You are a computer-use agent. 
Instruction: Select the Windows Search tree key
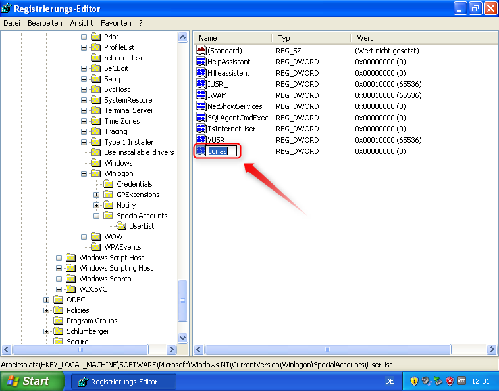click(105, 279)
